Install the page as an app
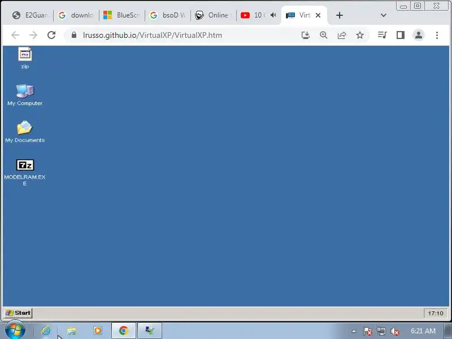 (x=306, y=35)
